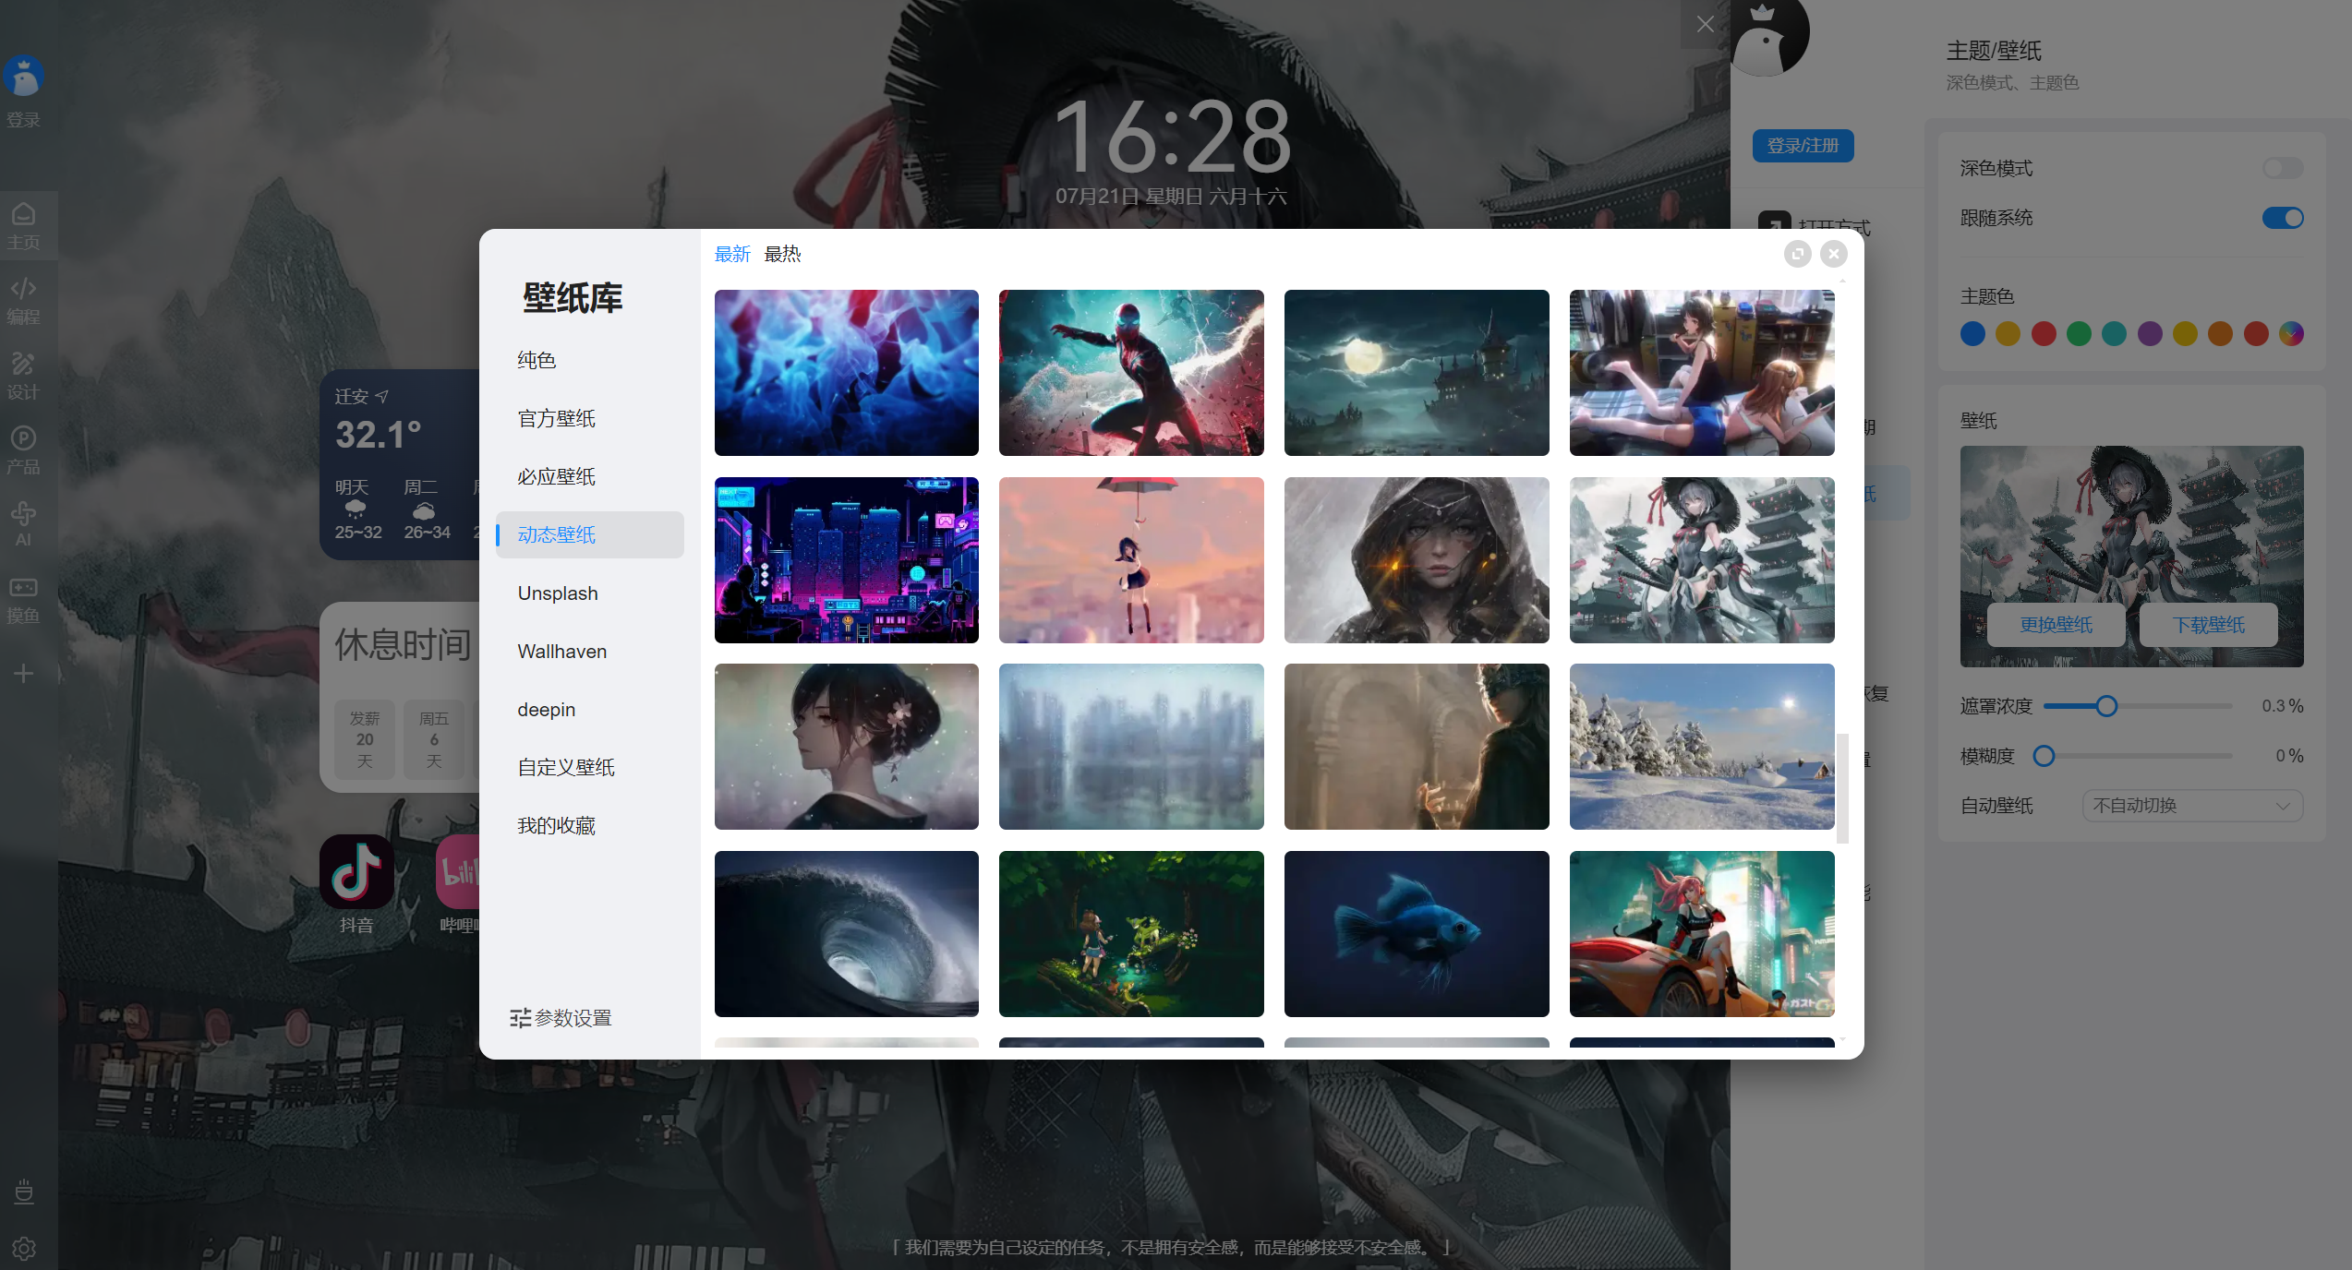
Task: Click the 更换壁纸 button
Action: pos(2056,625)
